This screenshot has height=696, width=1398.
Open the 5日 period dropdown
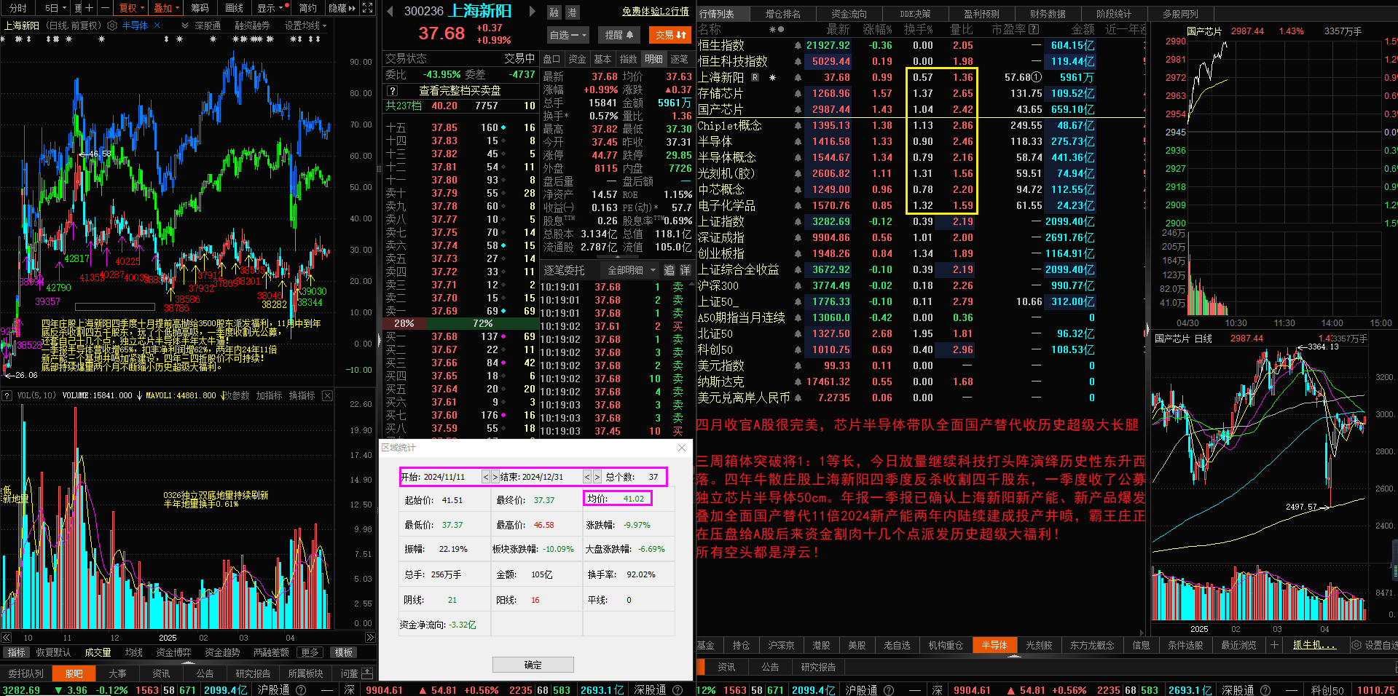(54, 8)
